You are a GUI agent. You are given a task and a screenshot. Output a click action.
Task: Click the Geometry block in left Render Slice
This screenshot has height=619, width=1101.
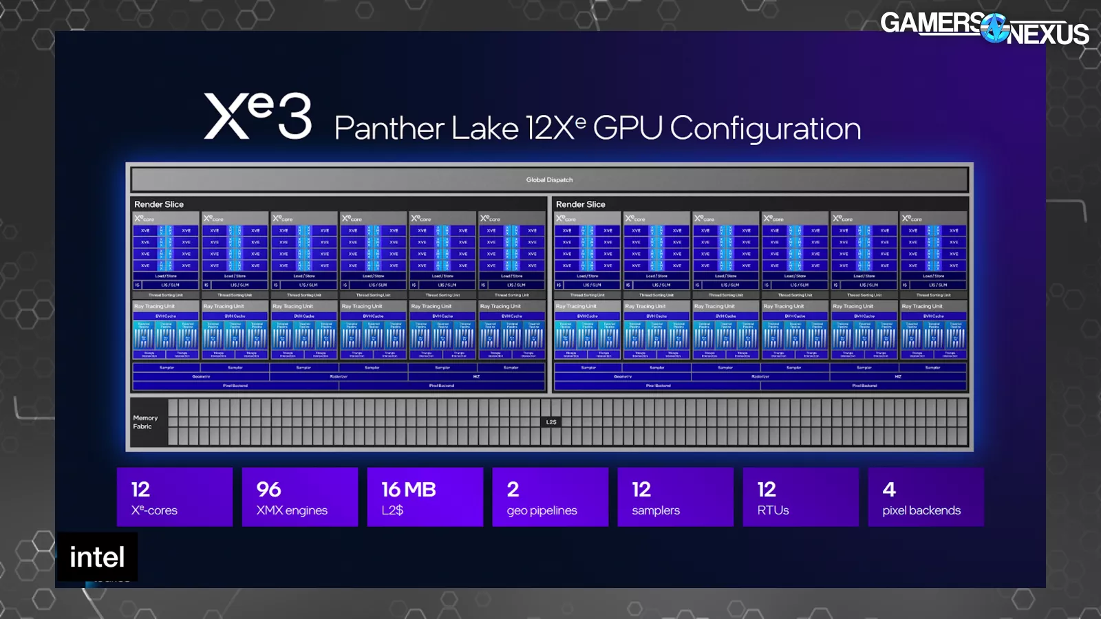[201, 376]
